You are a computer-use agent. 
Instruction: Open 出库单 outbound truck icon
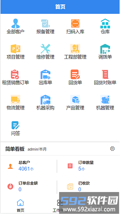click(x=45, y=74)
